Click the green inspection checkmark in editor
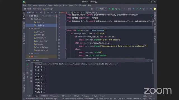Screen dimensions: 179x100 pos(152,16)
